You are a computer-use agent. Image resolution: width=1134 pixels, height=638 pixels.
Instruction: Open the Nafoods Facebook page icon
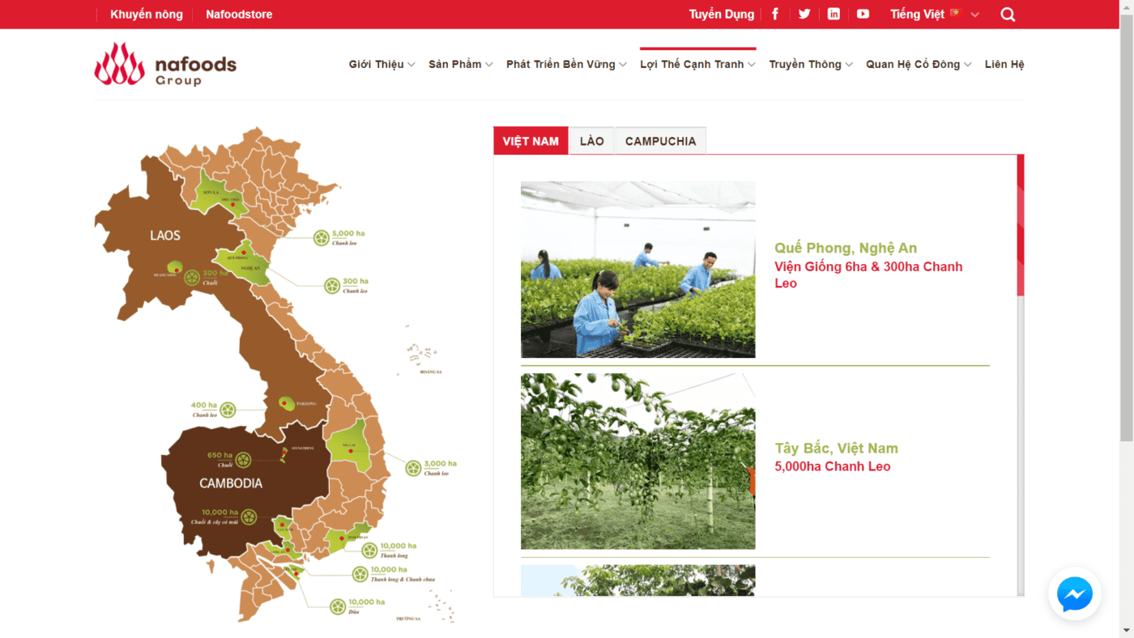pos(775,14)
